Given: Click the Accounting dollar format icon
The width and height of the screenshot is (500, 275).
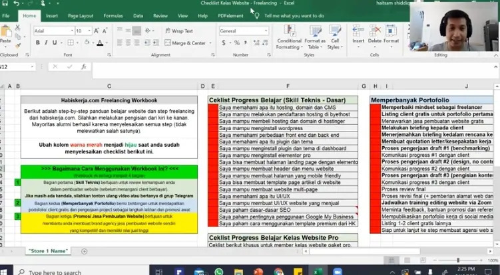Looking at the screenshot, I should (224, 43).
